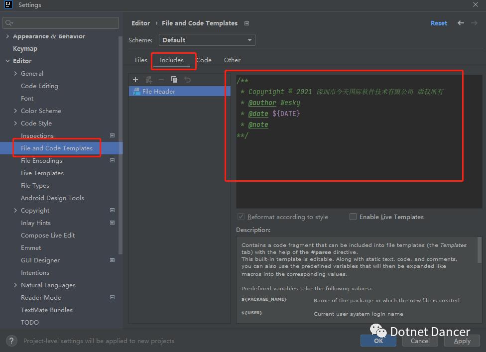Select Reader Mode settings
The height and width of the screenshot is (352, 486).
pos(41,297)
